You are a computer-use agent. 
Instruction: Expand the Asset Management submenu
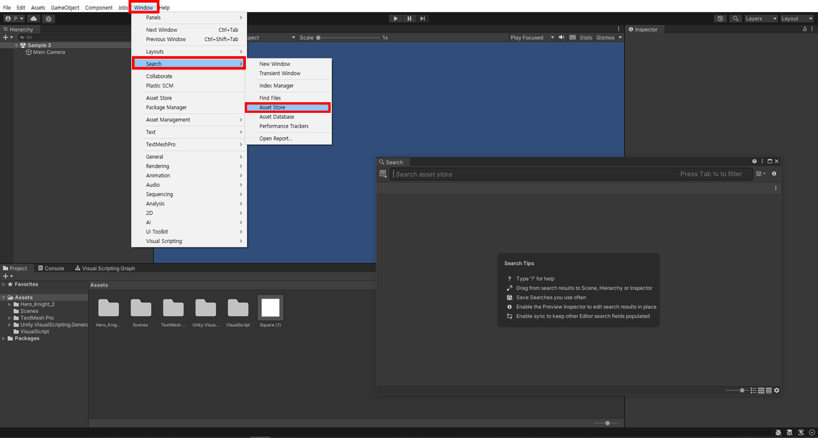[189, 120]
